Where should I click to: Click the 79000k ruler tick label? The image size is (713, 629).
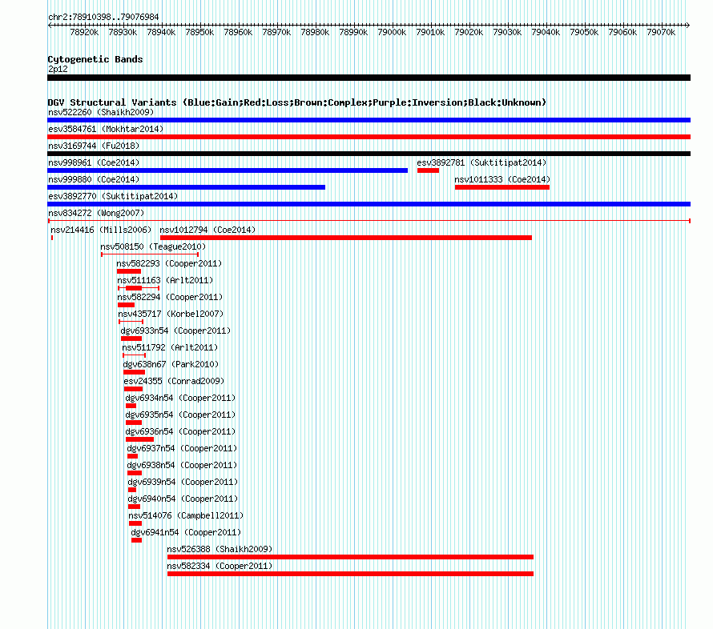[x=392, y=32]
